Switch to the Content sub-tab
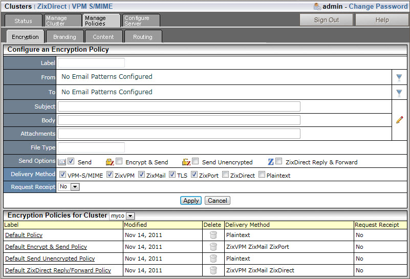Screen dimensions: 410x279 [x=103, y=37]
